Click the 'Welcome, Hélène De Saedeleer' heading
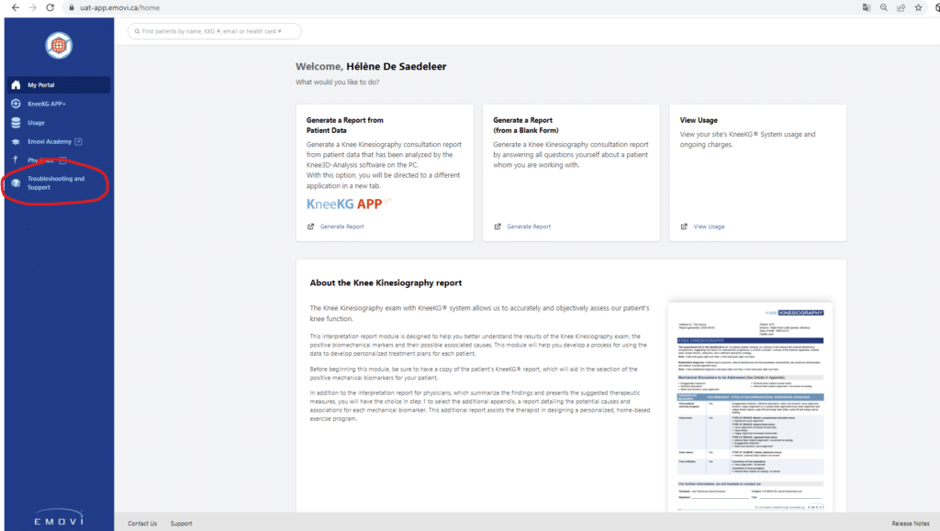The height and width of the screenshot is (531, 940). [x=371, y=66]
